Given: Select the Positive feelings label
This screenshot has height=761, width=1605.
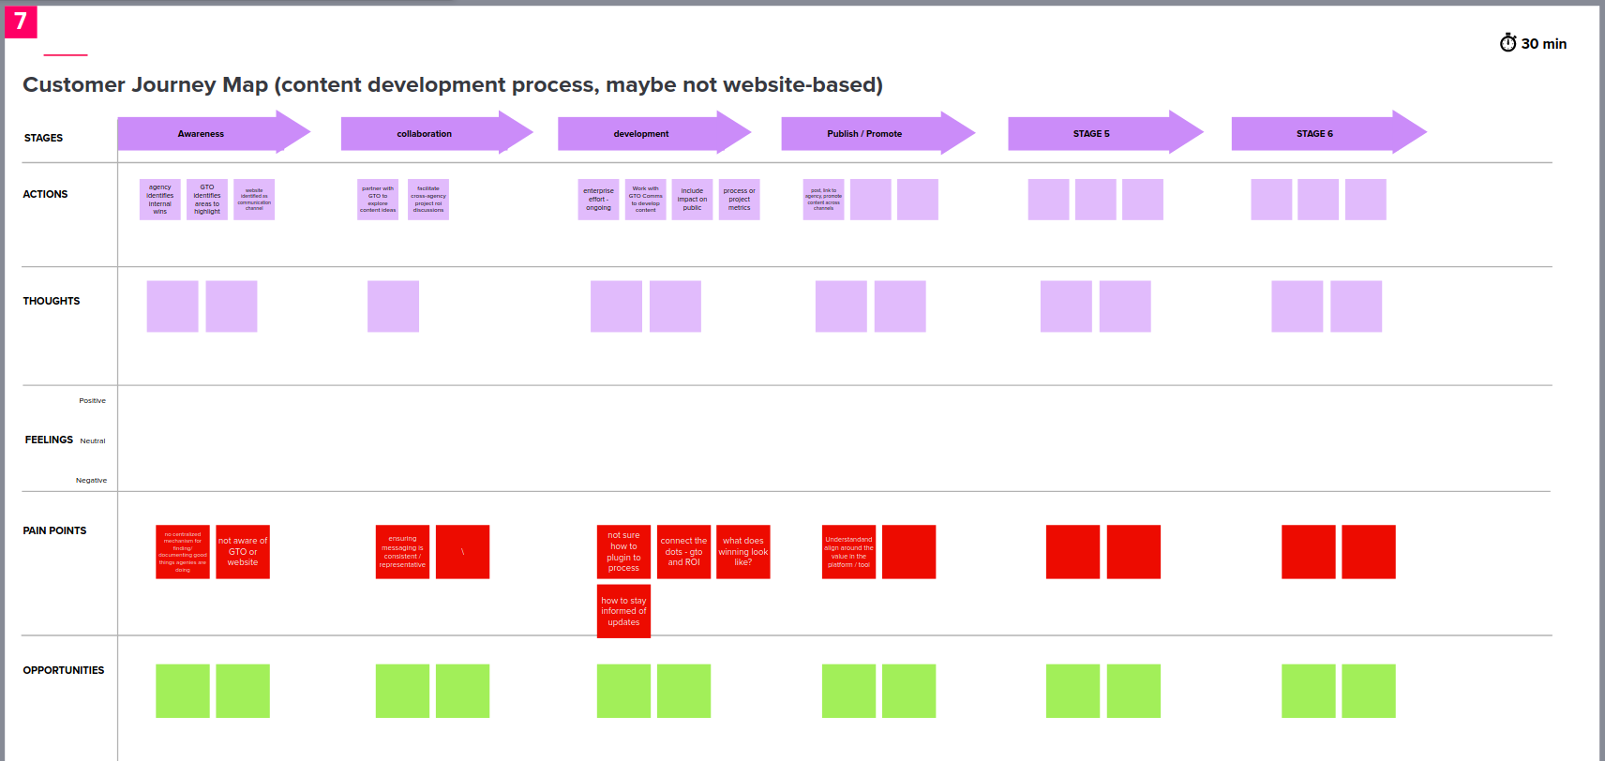Looking at the screenshot, I should pyautogui.click(x=92, y=400).
